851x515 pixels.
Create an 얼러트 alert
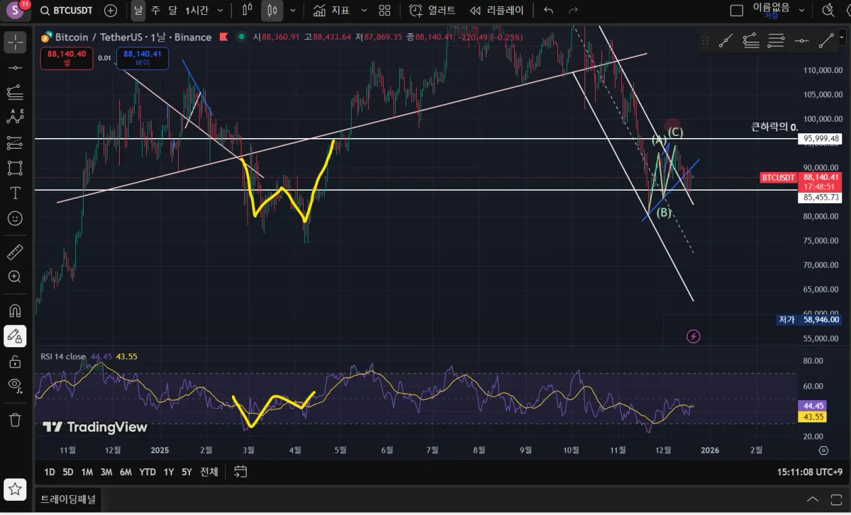point(433,11)
